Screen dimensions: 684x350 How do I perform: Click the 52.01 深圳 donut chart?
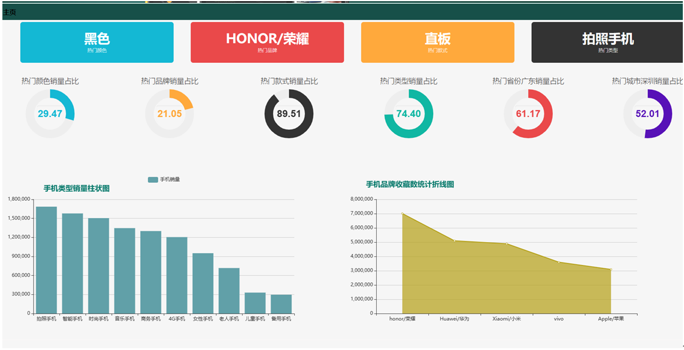click(647, 114)
